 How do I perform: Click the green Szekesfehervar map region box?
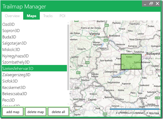click(x=131, y=62)
